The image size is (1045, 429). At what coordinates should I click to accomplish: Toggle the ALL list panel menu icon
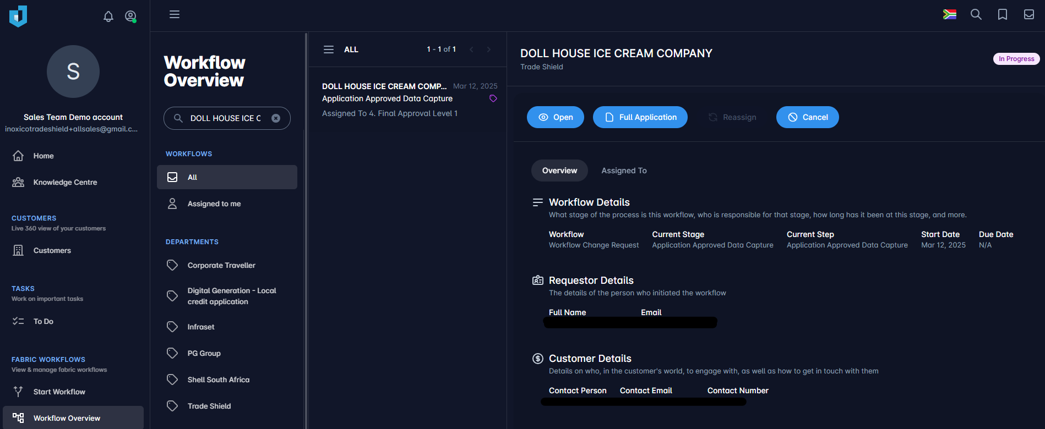[x=329, y=50]
